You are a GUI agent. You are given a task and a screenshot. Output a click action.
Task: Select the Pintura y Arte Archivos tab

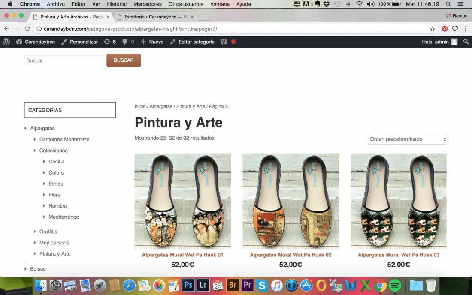[72, 17]
